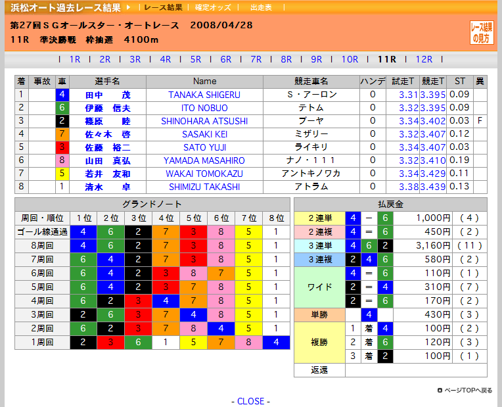The height and width of the screenshot is (407, 502).
Task: Switch to race 3R
Action: click(135, 59)
